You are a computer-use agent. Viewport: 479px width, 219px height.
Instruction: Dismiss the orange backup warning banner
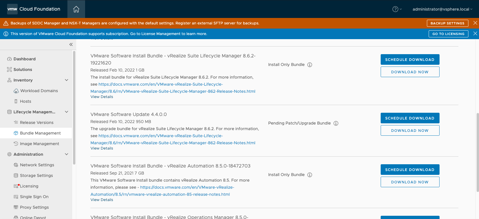(475, 23)
